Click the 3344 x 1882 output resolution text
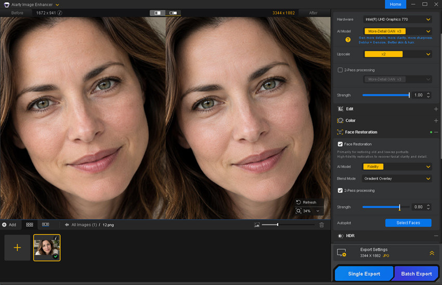The height and width of the screenshot is (285, 442). click(x=283, y=13)
